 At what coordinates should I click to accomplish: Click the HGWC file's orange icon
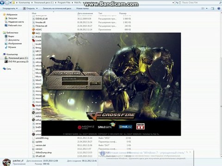click(33, 30)
